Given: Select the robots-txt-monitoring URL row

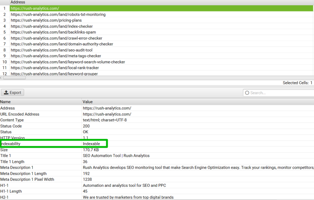Looking at the screenshot, I should pos(58,14).
